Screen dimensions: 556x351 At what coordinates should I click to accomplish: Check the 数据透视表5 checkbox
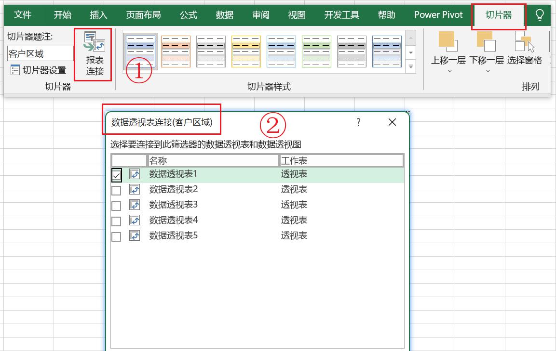116,236
